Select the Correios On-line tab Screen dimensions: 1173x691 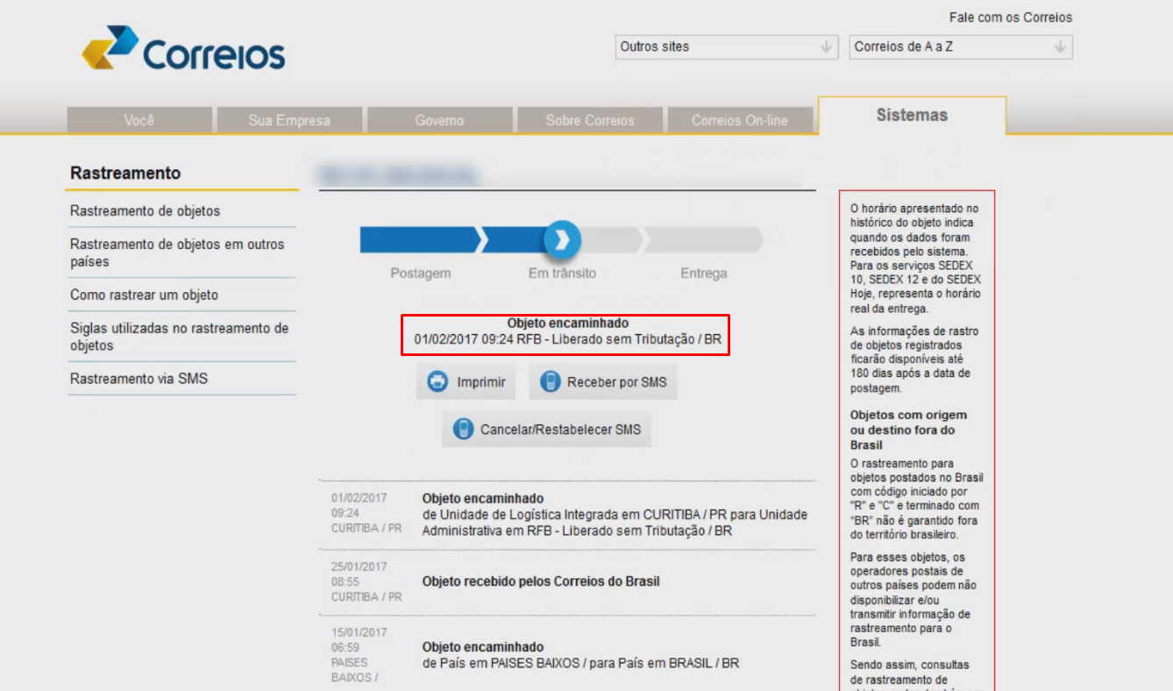coord(740,120)
